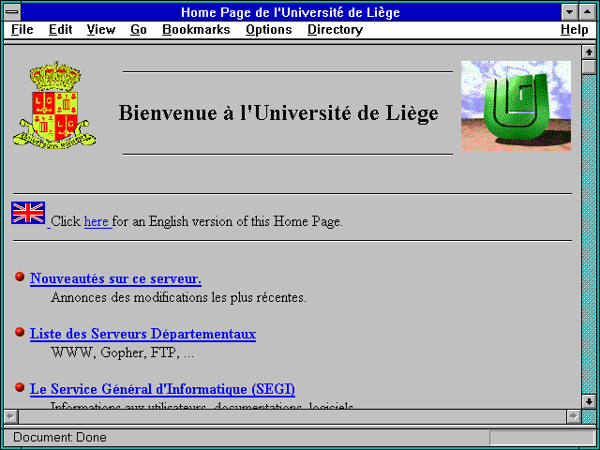This screenshot has height=450, width=600.
Task: Click 'Annonces des modifications les plus récentes.' text
Action: tap(178, 297)
